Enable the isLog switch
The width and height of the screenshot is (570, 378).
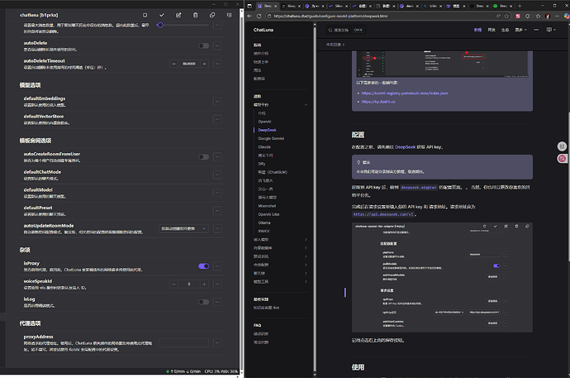(203, 302)
